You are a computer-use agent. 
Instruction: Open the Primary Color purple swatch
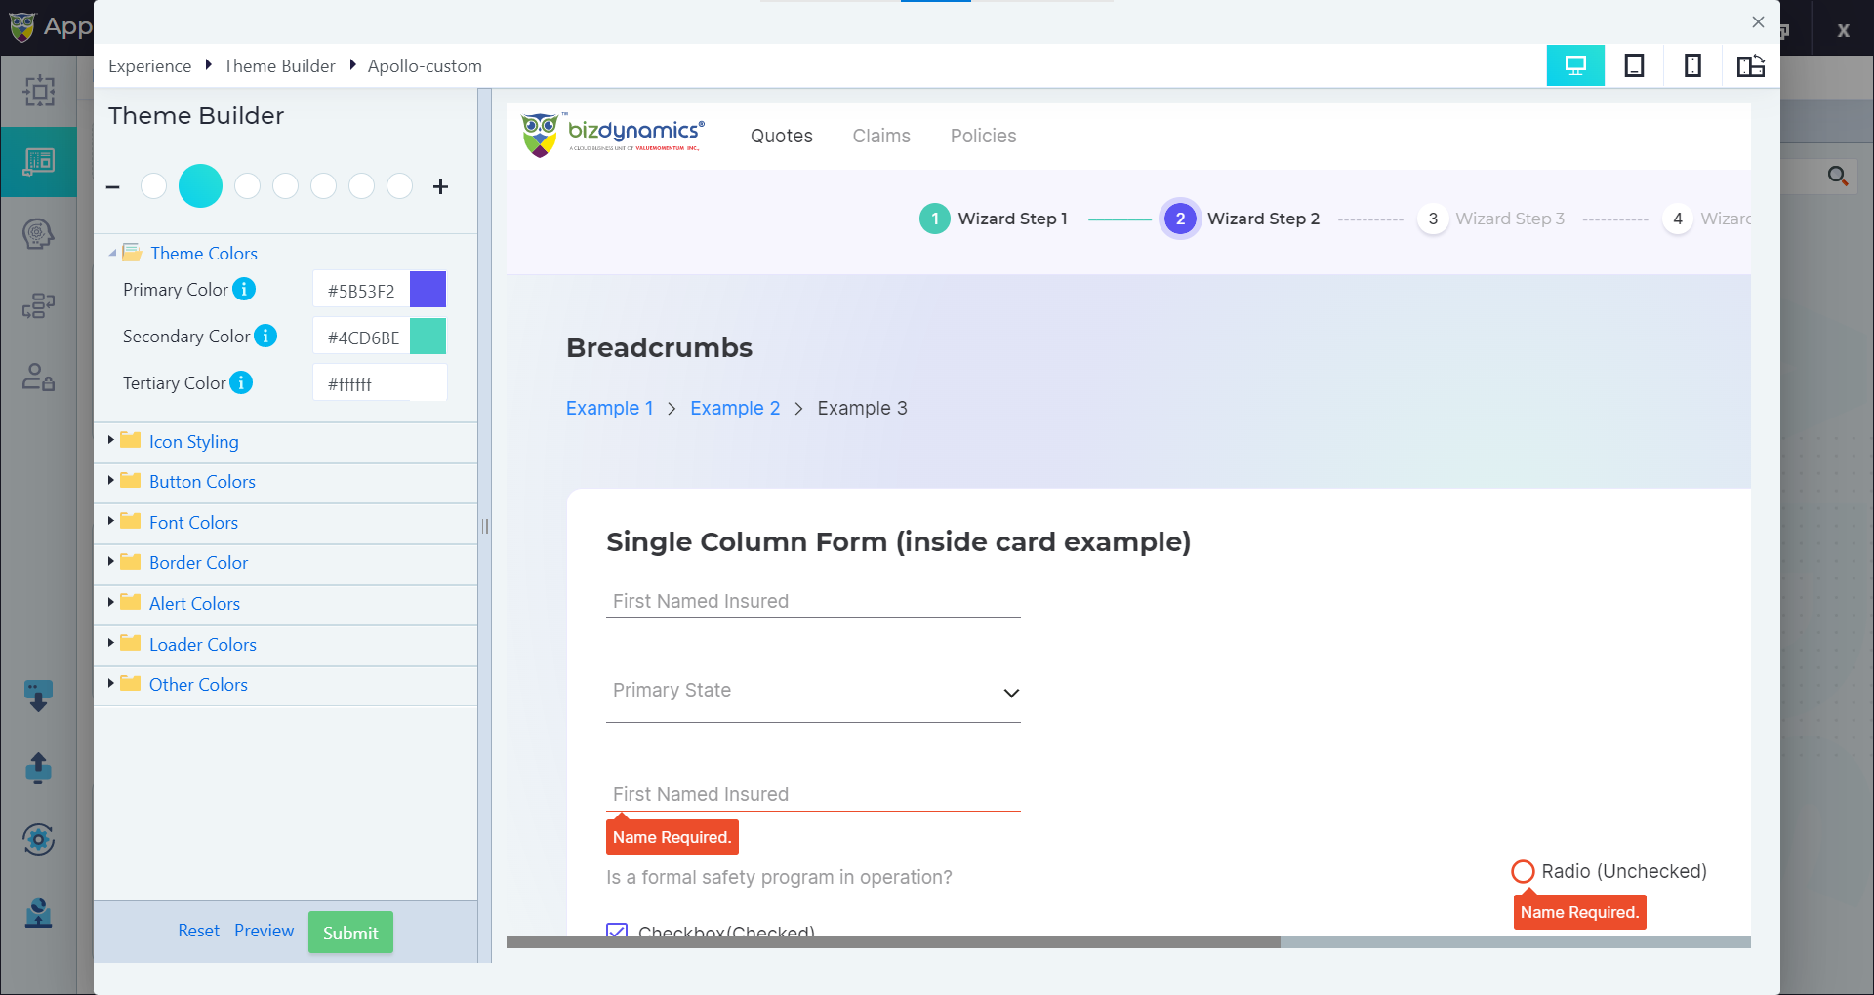(x=428, y=290)
